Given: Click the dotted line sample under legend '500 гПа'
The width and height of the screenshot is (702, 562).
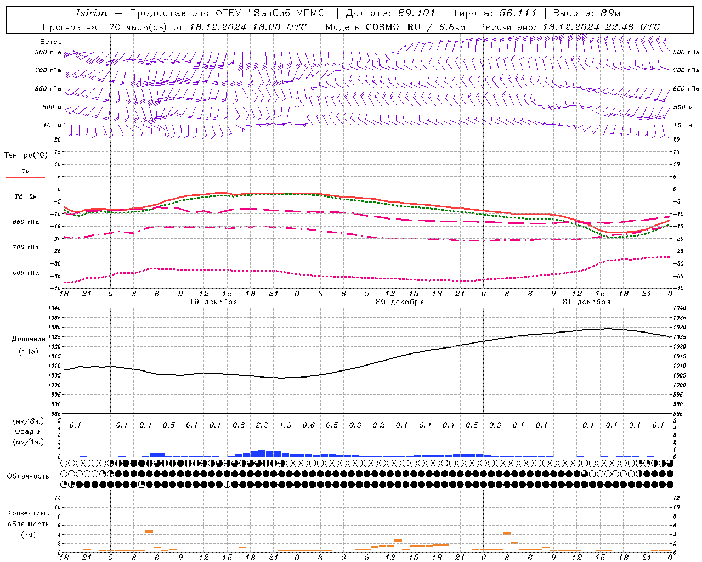Looking at the screenshot, I should [x=25, y=279].
